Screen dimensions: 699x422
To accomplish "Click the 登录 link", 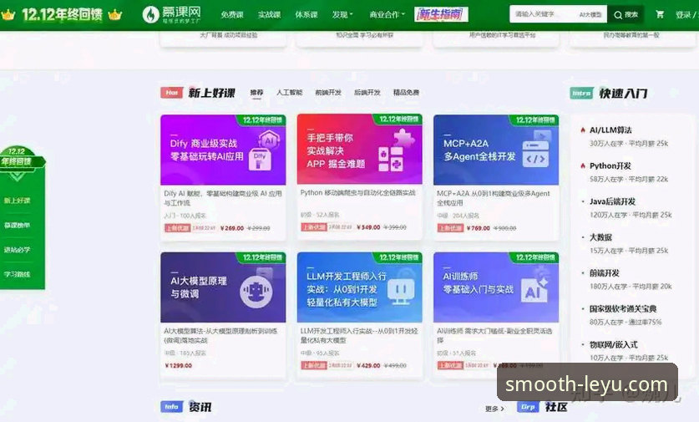I will pos(682,15).
